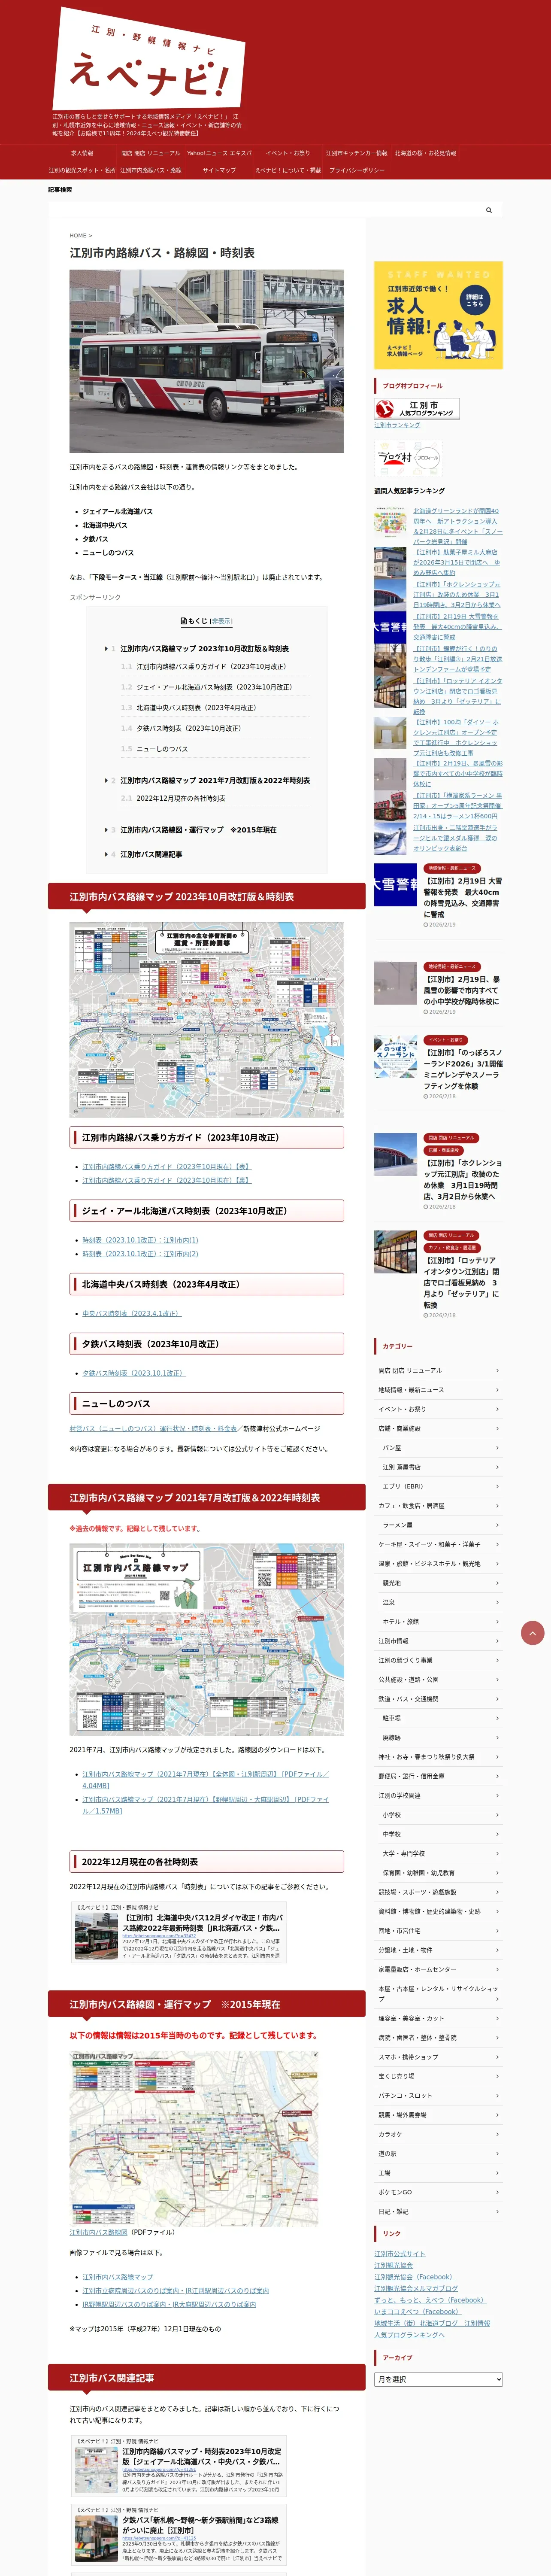This screenshot has height=2576, width=551.
Task: Click the scroll-to-top round red button
Action: point(533,1633)
